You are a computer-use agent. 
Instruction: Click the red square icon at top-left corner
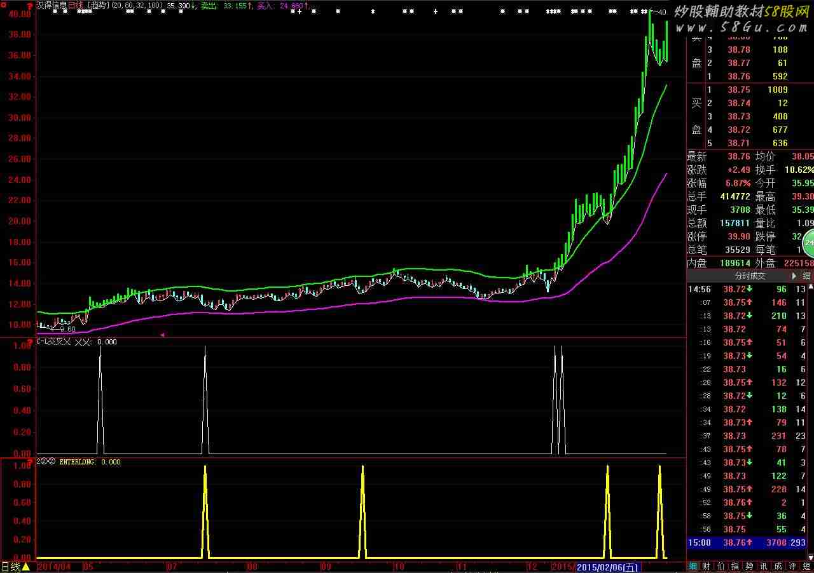tap(4, 6)
